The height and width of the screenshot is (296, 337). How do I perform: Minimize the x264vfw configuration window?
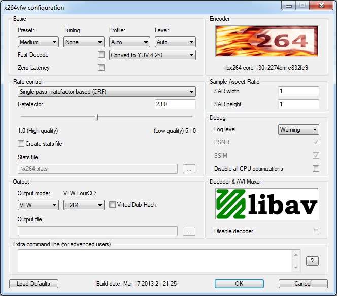pos(289,5)
